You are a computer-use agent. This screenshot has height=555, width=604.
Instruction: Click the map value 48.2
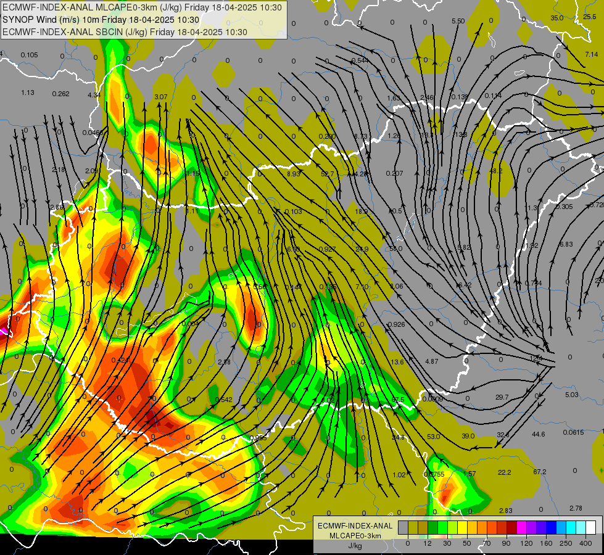[x=496, y=171]
